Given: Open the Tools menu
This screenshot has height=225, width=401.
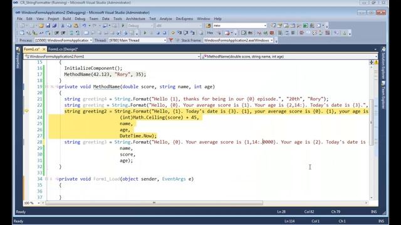Looking at the screenshot, I should click(x=118, y=19).
